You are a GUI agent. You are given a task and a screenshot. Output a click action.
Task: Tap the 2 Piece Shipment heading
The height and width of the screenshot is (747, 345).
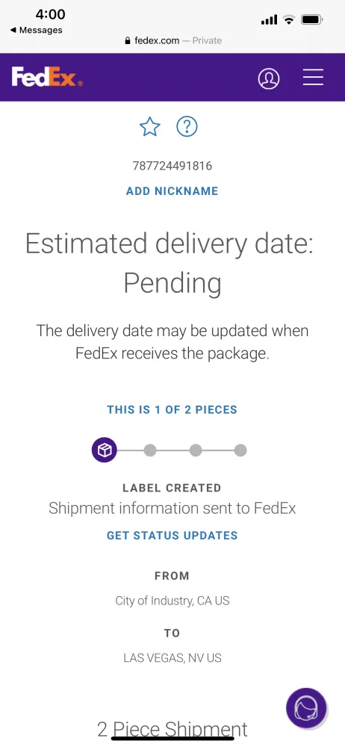[x=172, y=729]
